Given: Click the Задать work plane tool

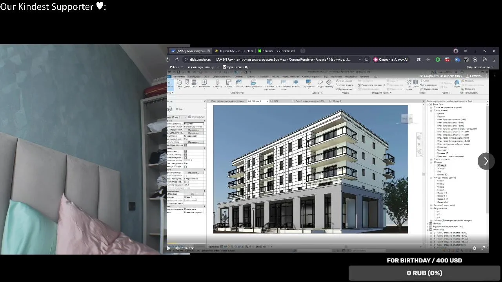Looking at the screenshot, I should (457, 84).
